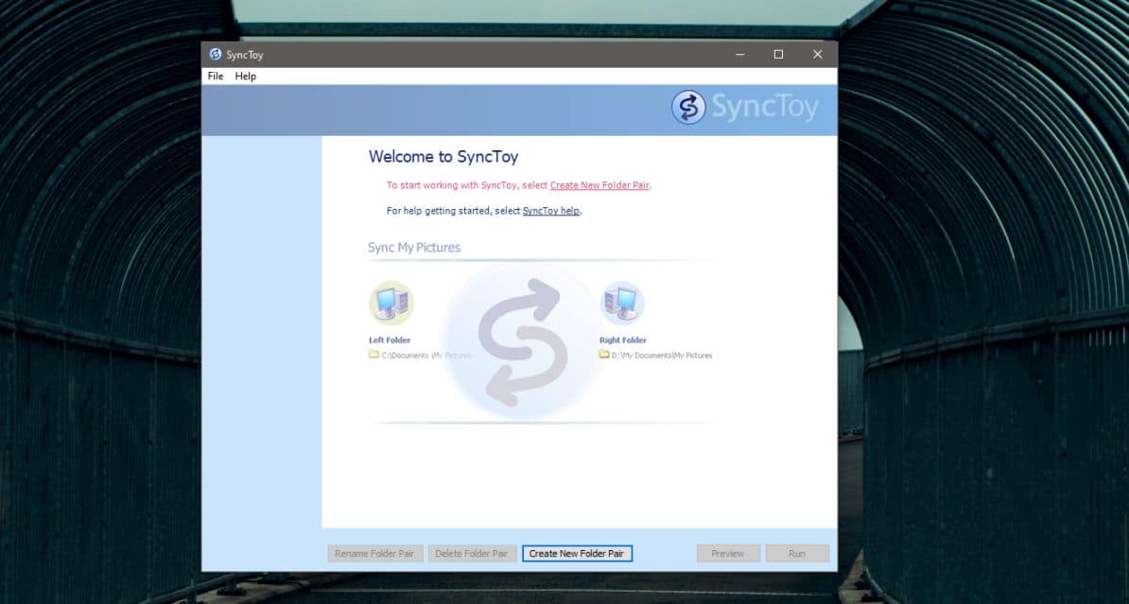Screen dimensions: 1129x604
Task: Click the SyncToy title bar app icon
Action: point(216,54)
